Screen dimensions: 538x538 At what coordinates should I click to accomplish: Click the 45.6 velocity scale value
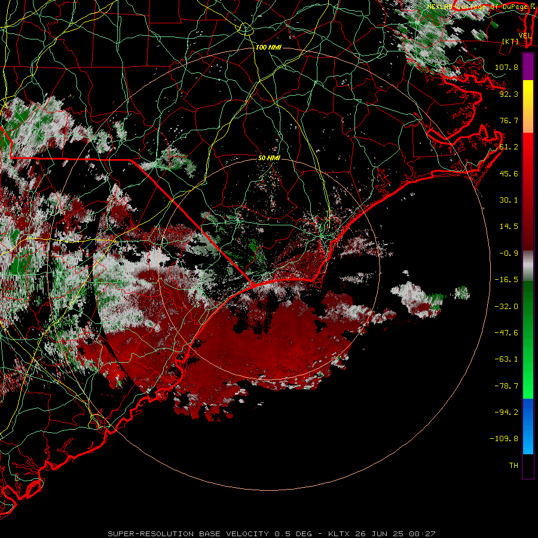tap(509, 173)
